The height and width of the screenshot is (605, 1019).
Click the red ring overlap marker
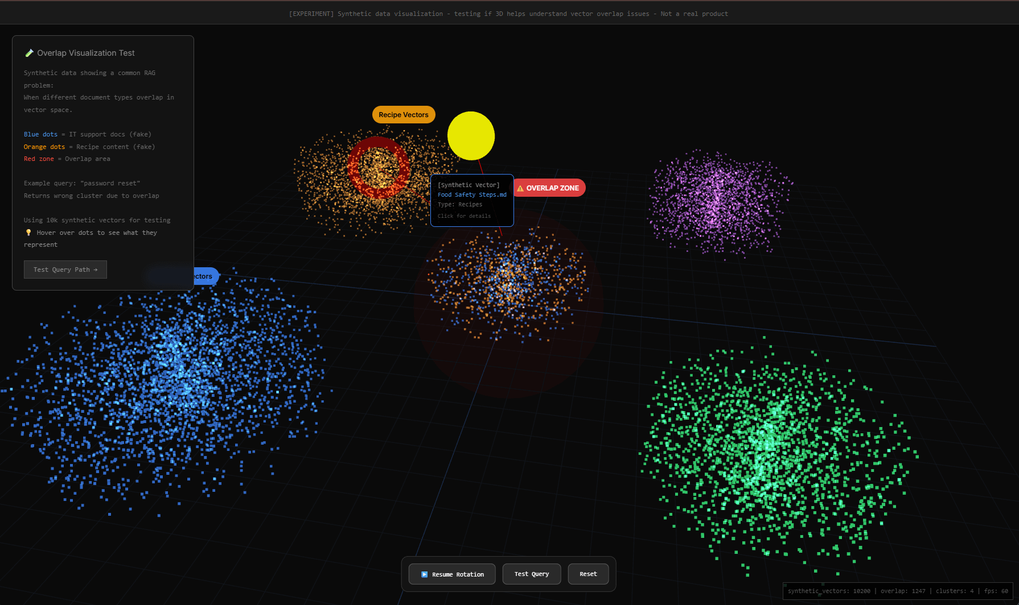click(x=379, y=167)
